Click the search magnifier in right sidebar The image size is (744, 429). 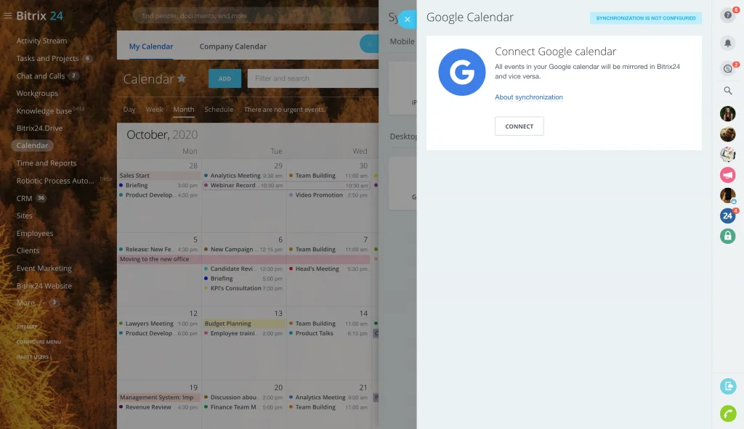pos(727,91)
